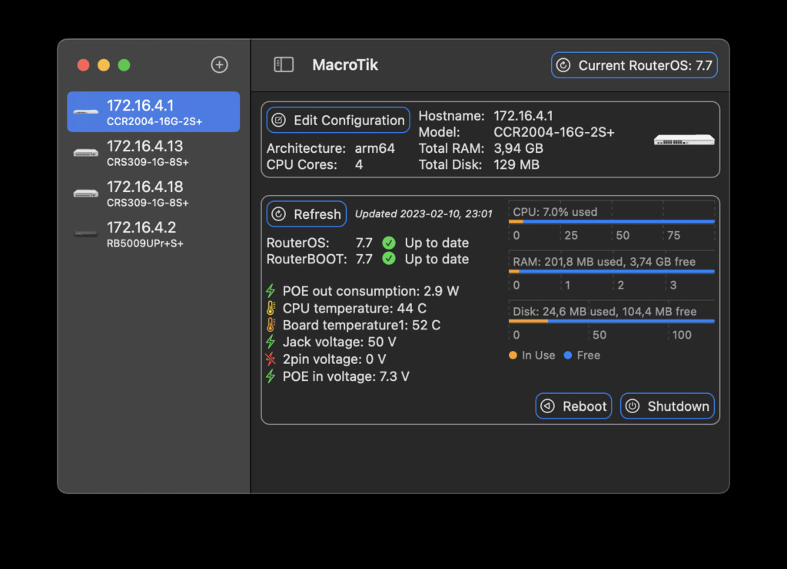
Task: Click the window minimize yellow button
Action: pos(104,65)
